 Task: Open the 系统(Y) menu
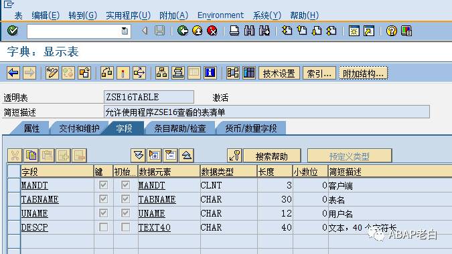[267, 15]
